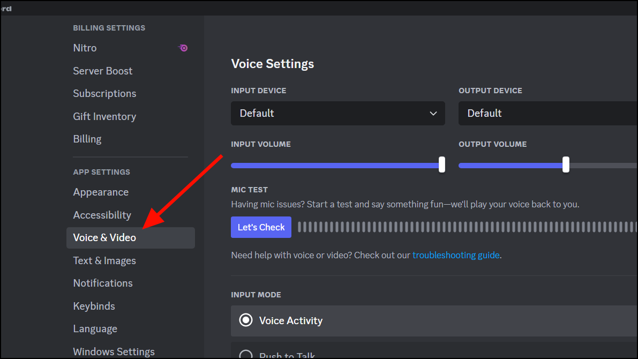The width and height of the screenshot is (638, 359).
Task: Switch to Appearance settings
Action: pyautogui.click(x=100, y=192)
